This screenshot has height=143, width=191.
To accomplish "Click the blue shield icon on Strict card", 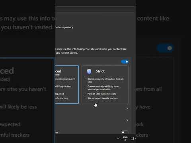I will tap(89, 71).
